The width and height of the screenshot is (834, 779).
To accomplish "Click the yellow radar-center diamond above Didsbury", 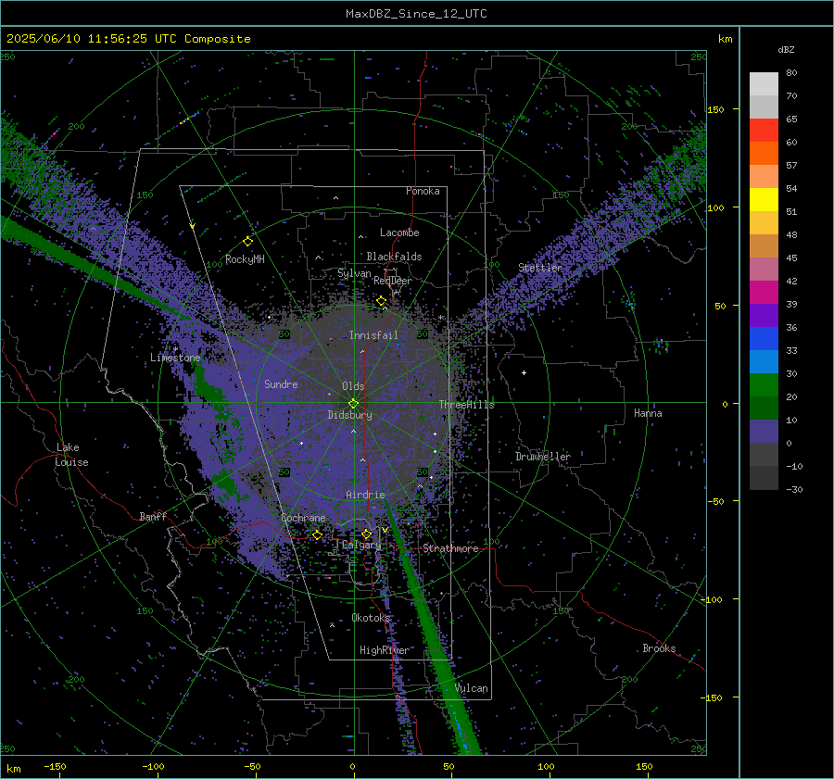I will click(x=353, y=403).
